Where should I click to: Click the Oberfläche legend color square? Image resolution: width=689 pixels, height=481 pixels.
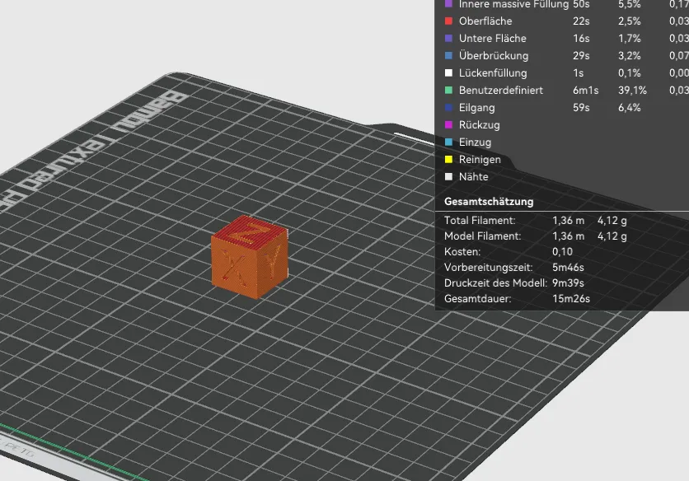[x=448, y=21]
